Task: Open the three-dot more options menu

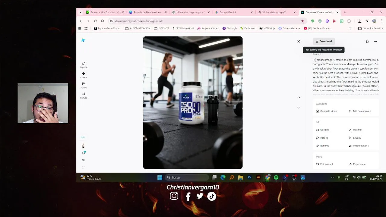Action: tap(375, 41)
